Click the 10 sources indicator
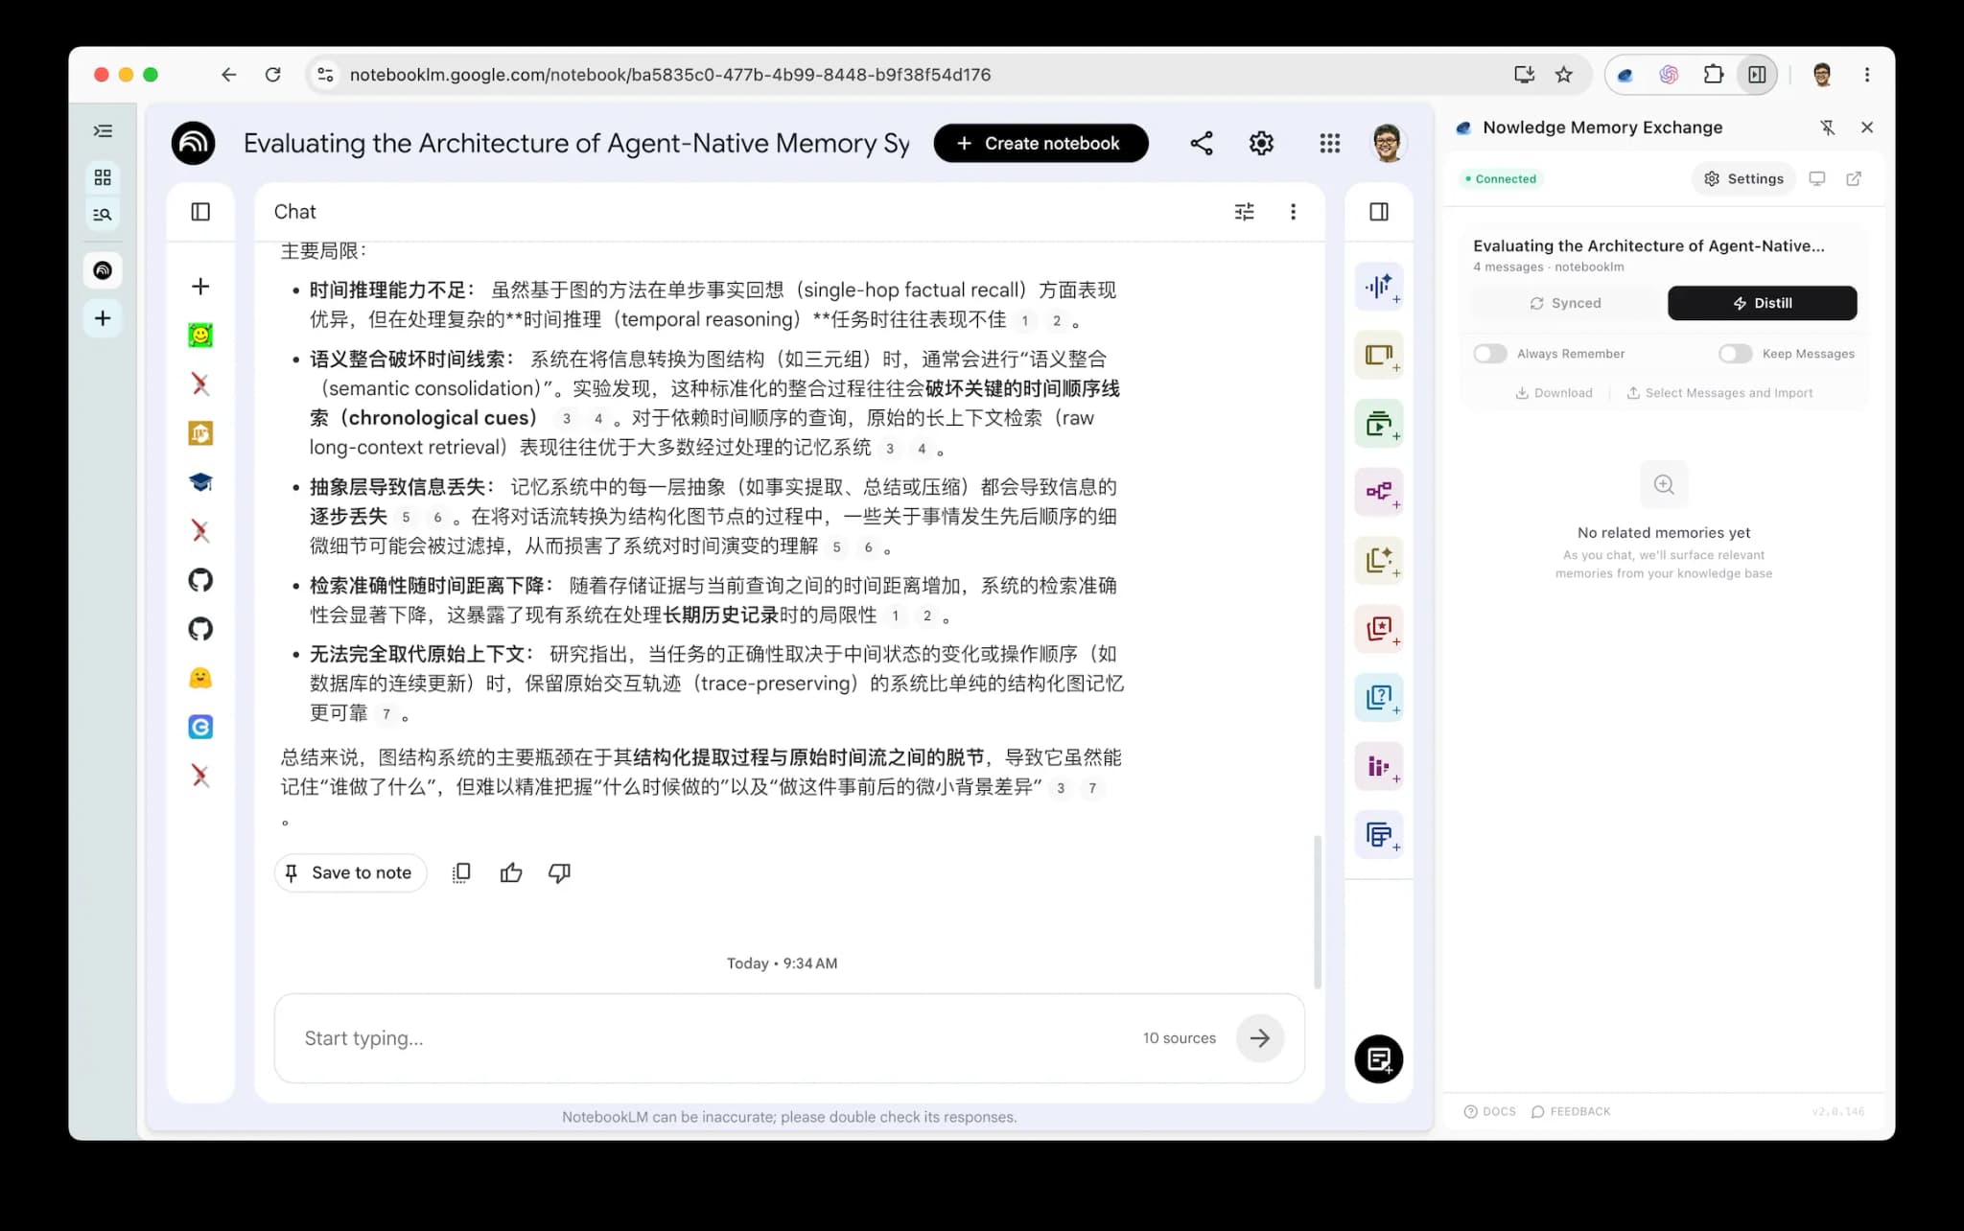The height and width of the screenshot is (1231, 1964). pyautogui.click(x=1179, y=1038)
